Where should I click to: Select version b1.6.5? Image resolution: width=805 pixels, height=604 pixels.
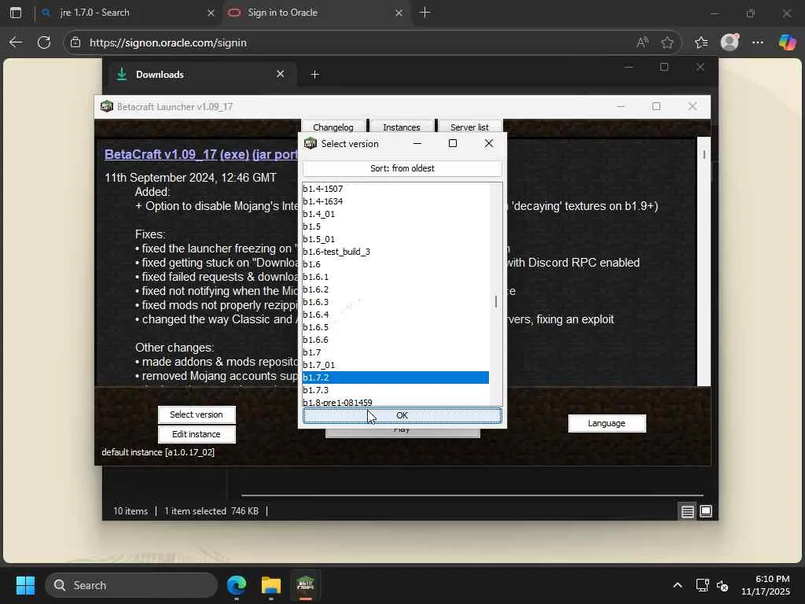[395, 327]
